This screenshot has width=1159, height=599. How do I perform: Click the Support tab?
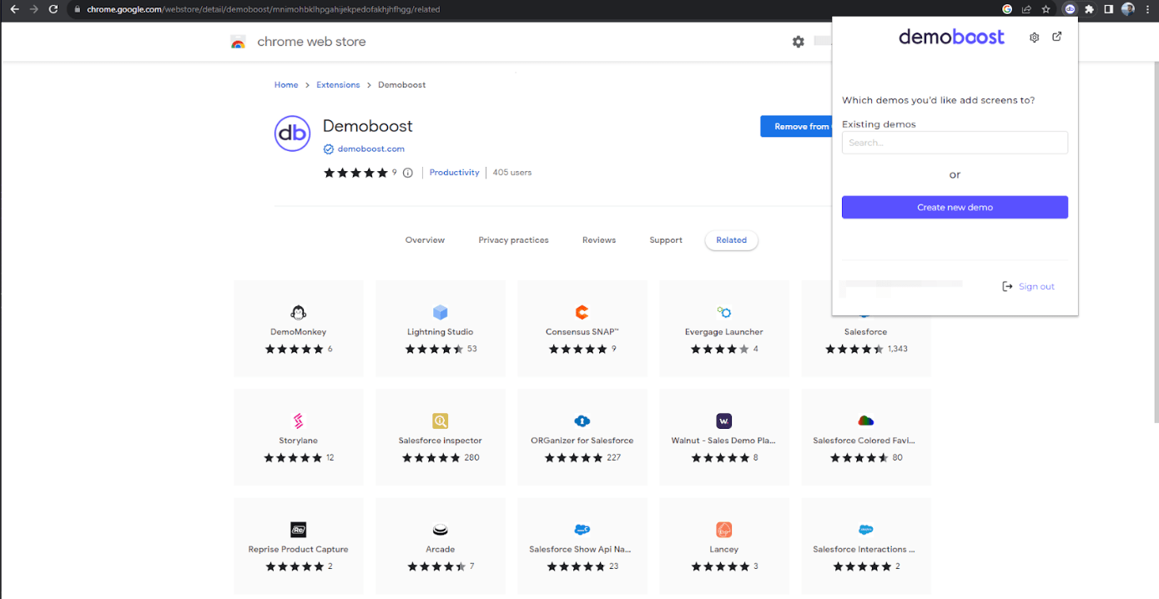click(x=665, y=240)
